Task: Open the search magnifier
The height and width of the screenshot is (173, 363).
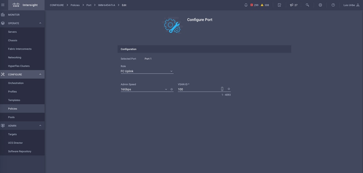Action: point(307,5)
